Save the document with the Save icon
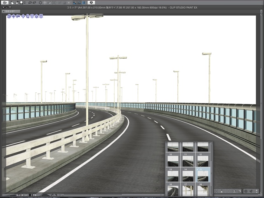 click(x=21, y=2)
